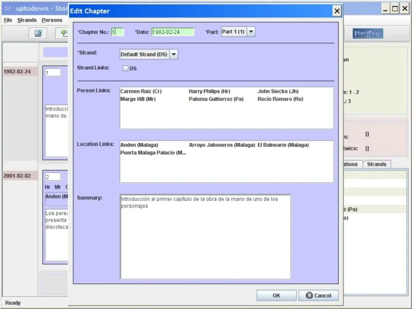The width and height of the screenshot is (412, 309).
Task: Click the Part 1 (1) combo box
Action: 238,31
